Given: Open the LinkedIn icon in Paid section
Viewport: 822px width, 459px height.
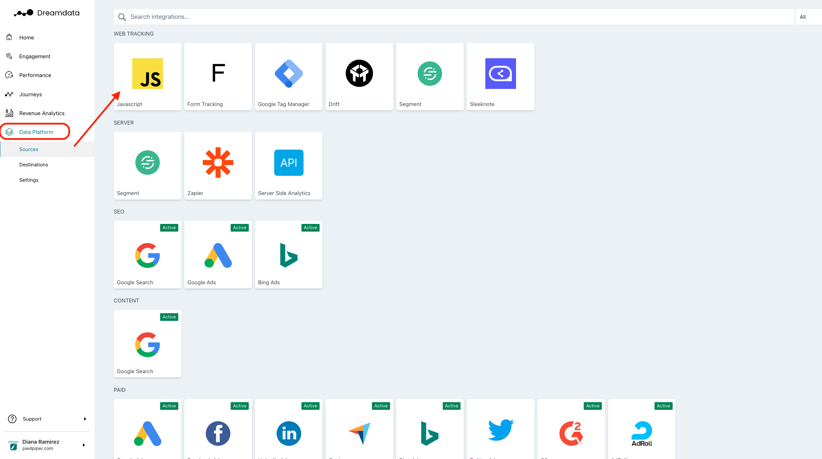Looking at the screenshot, I should point(289,434).
